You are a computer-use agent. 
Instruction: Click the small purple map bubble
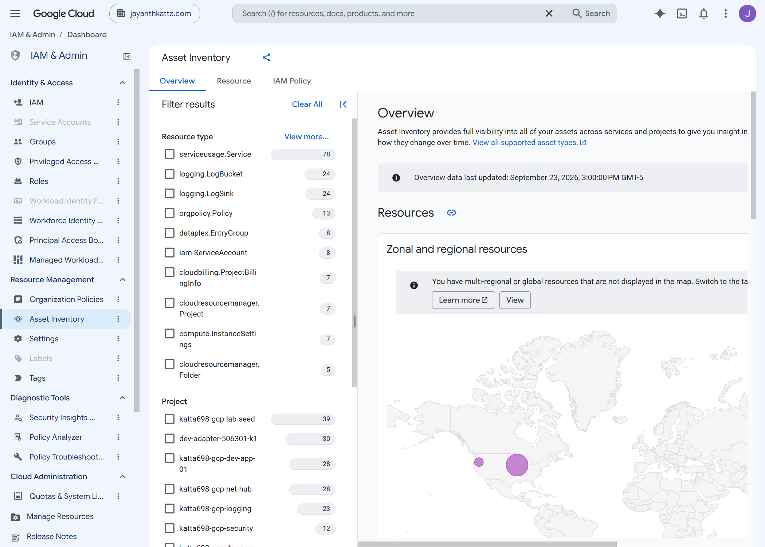click(x=479, y=462)
